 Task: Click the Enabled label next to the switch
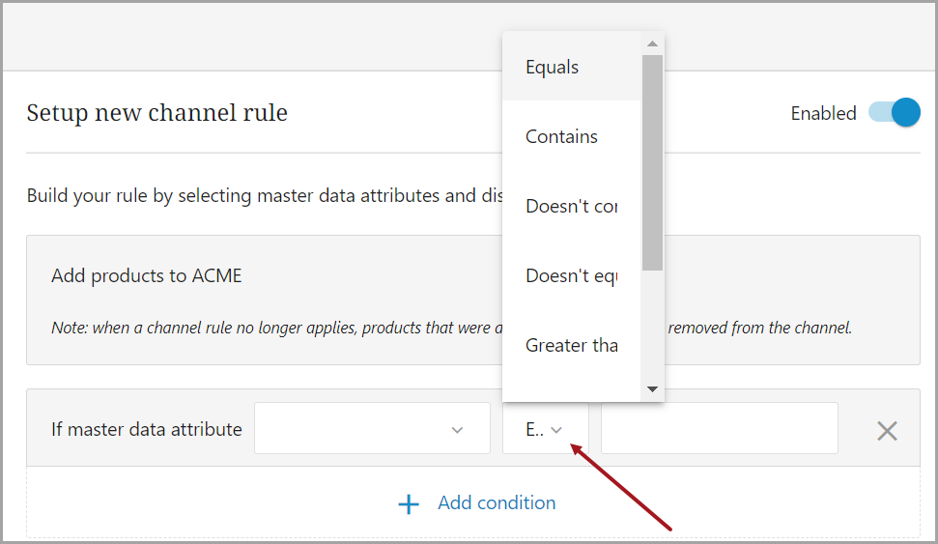tap(823, 113)
